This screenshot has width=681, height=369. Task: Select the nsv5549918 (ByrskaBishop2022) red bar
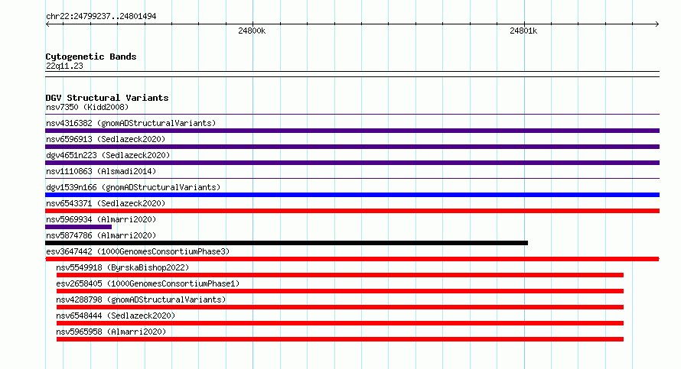pyautogui.click(x=340, y=275)
